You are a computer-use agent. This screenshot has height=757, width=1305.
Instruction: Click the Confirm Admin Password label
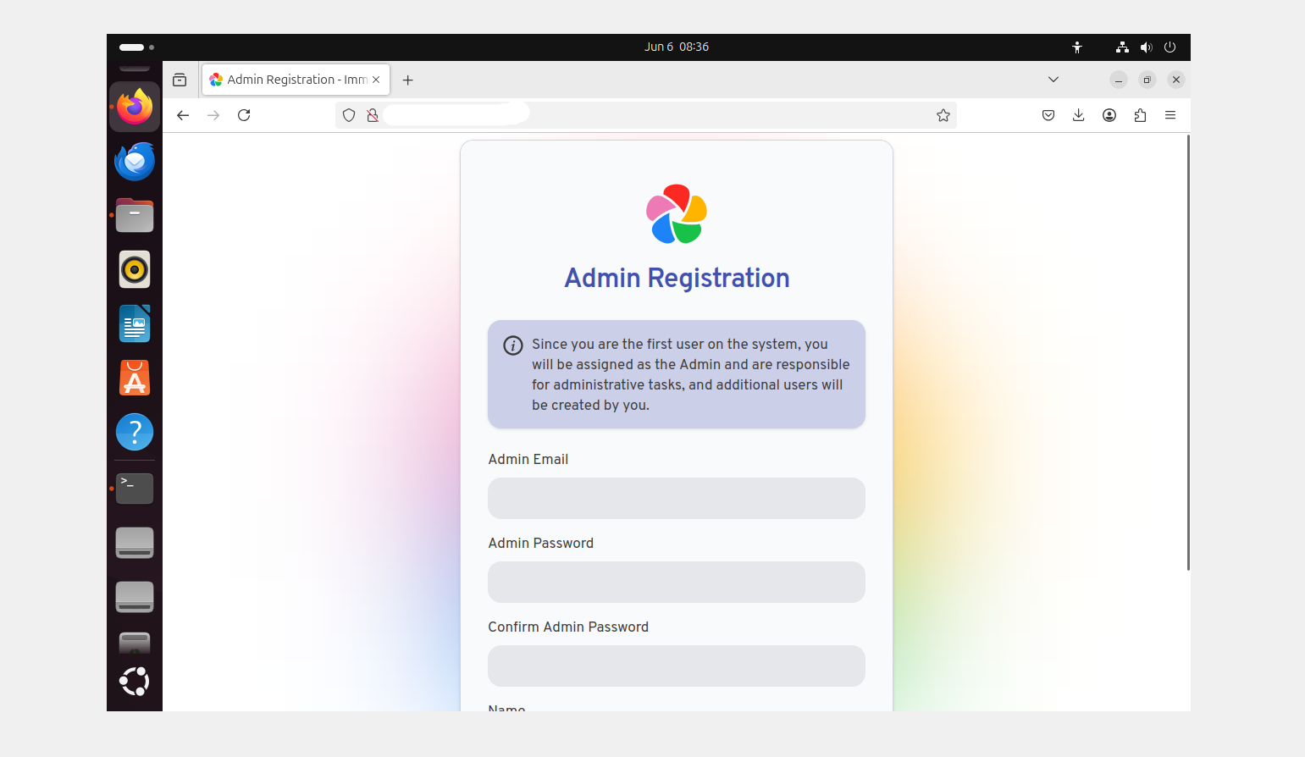pyautogui.click(x=568, y=627)
